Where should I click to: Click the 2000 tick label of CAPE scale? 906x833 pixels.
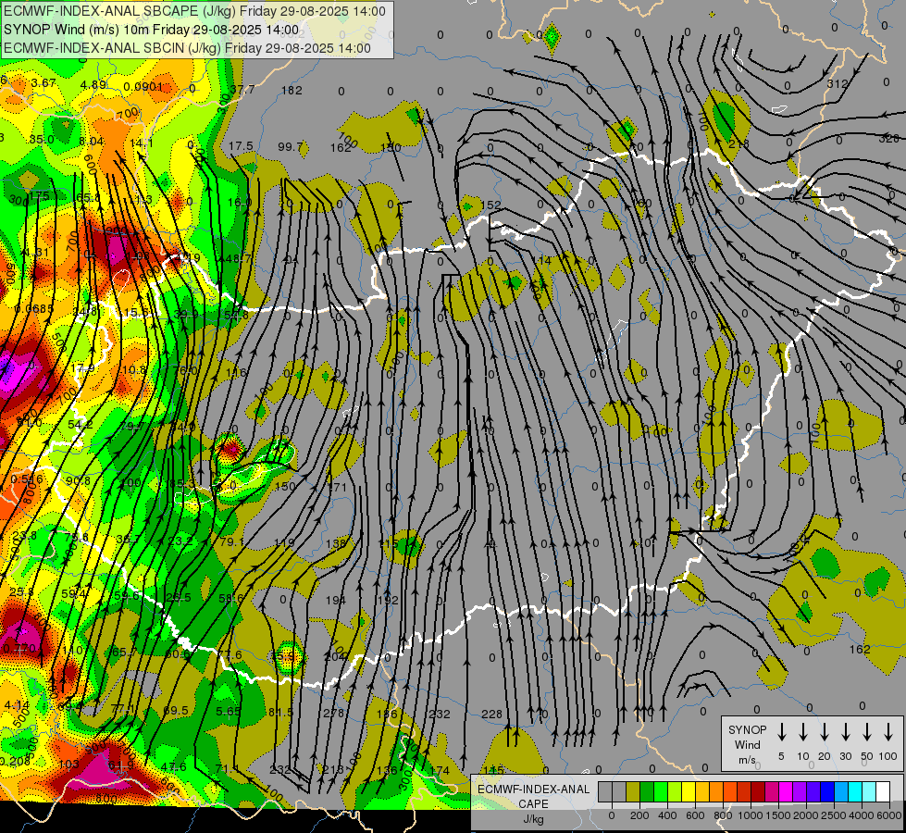(806, 815)
